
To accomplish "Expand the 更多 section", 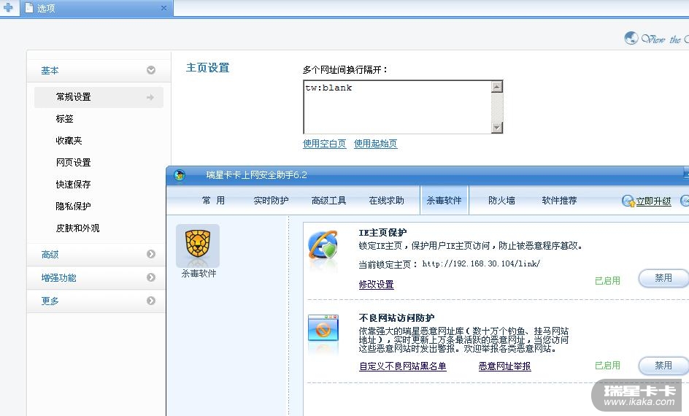I will point(96,301).
